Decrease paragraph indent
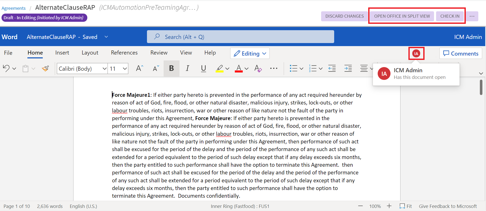The height and width of the screenshot is (211, 486). 332,68
